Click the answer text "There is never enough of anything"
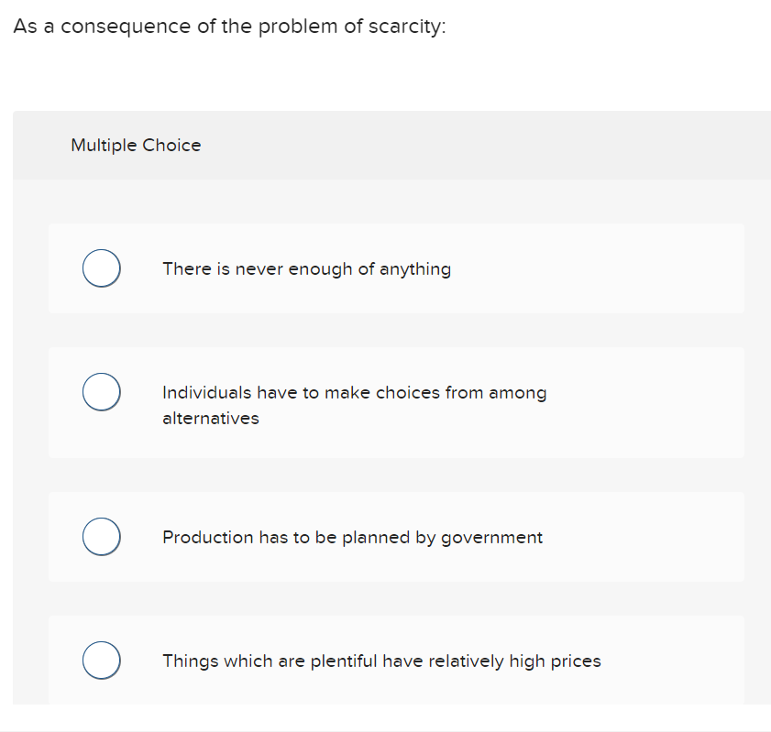Viewport: 771px width, 732px height. [306, 268]
